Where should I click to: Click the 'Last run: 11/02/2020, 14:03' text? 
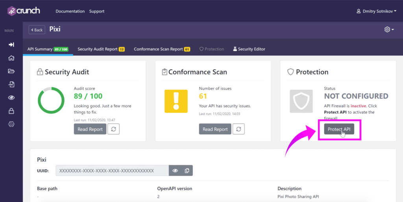pos(220,114)
